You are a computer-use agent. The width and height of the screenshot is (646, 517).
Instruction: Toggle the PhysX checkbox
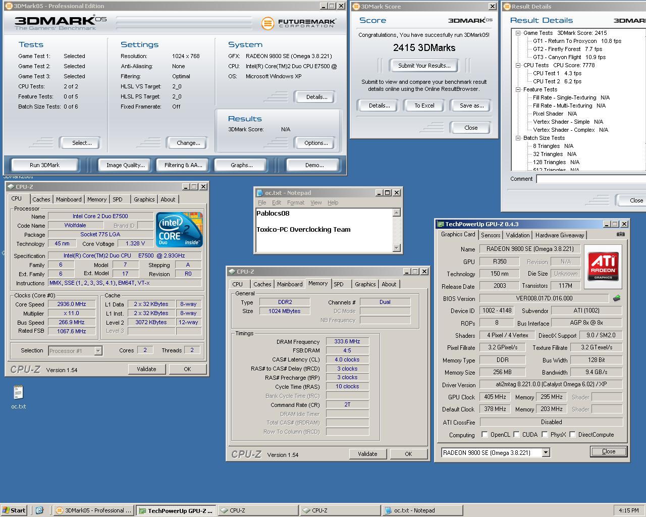(x=545, y=435)
